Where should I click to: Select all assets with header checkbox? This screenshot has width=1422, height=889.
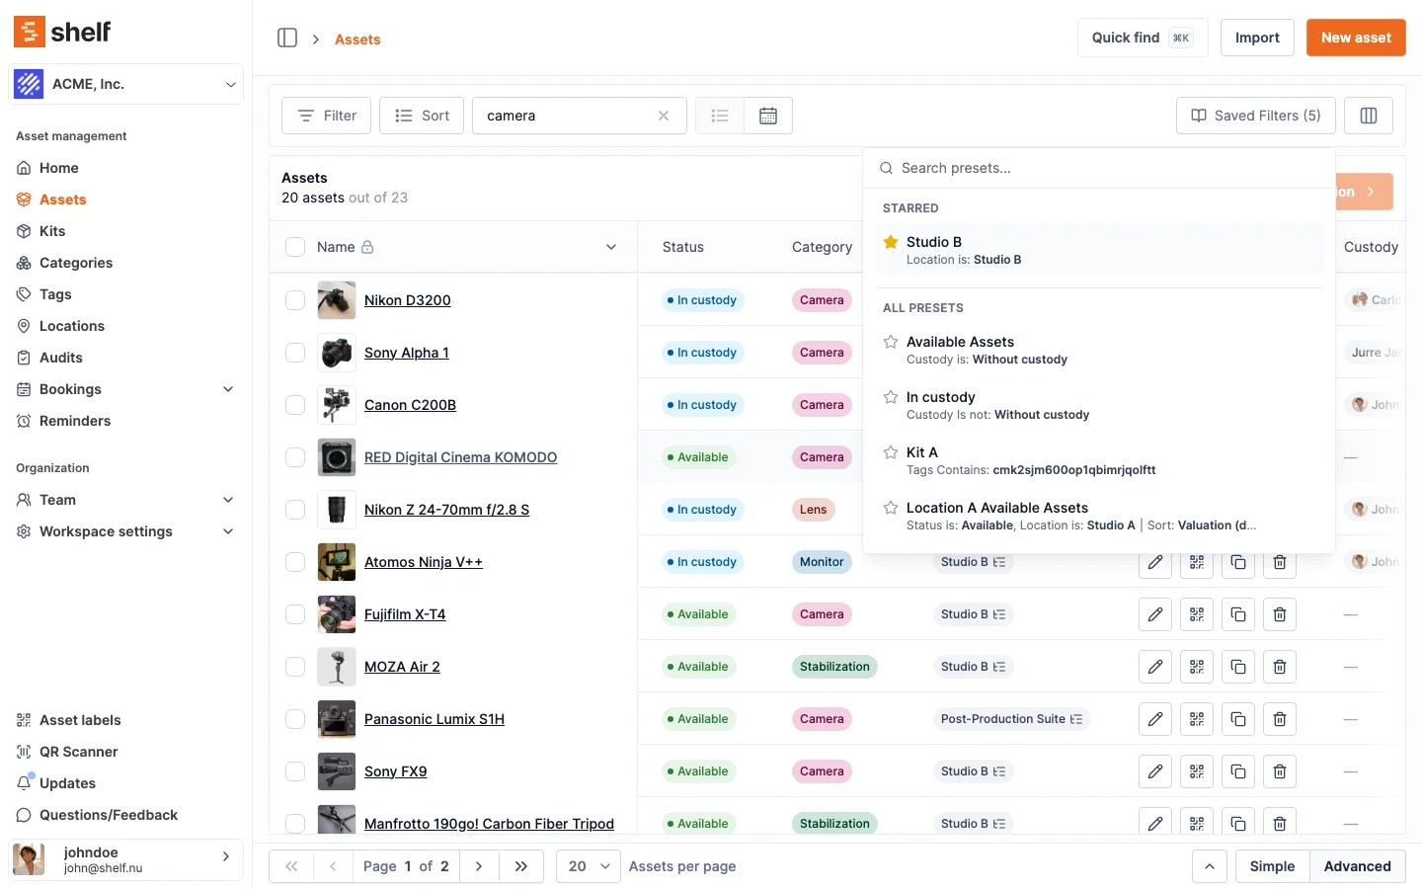click(295, 247)
